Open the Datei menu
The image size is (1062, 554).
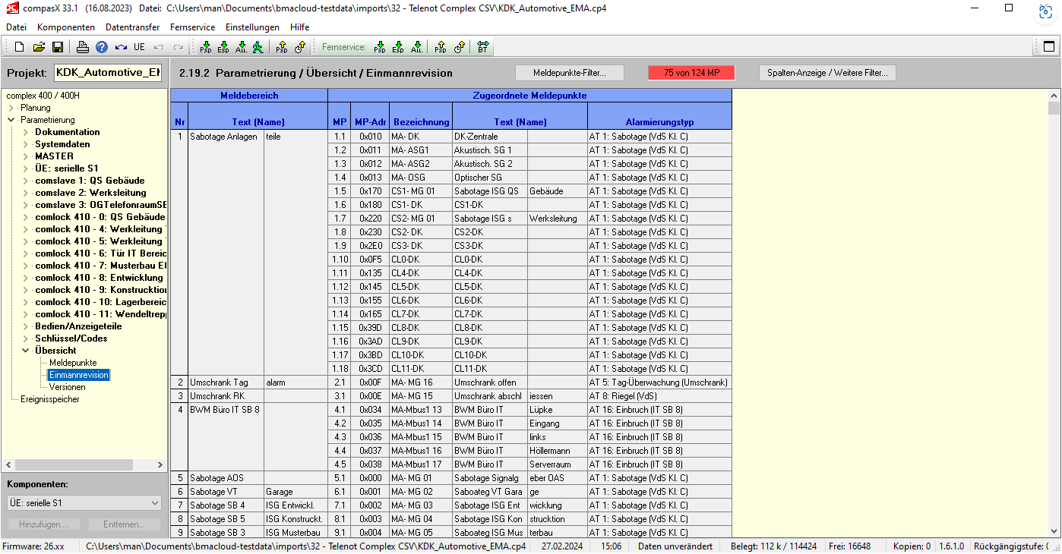click(x=16, y=27)
